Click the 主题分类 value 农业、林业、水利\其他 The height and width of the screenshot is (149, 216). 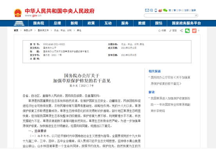[x=132, y=44]
